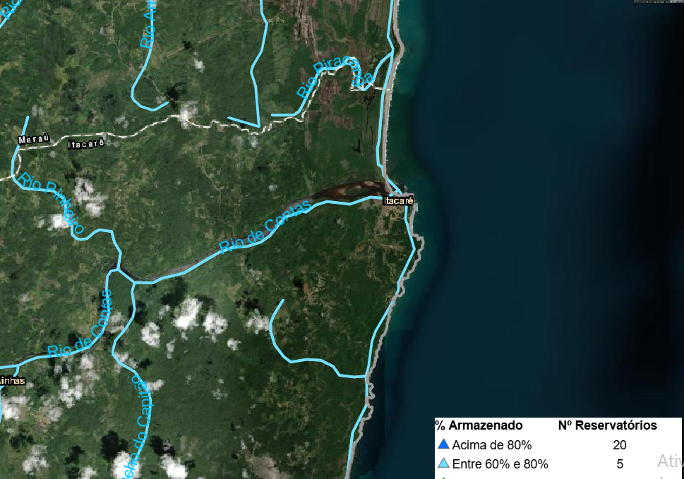Click the light blue triangle legend icon
Screen dimensions: 684x479
tap(443, 463)
